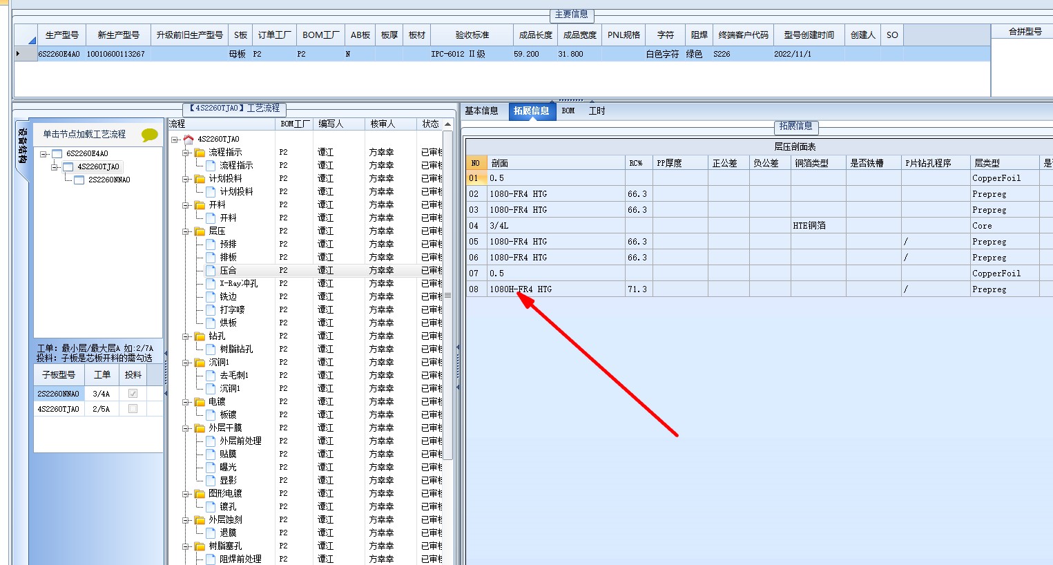
Task: Collapse the 层压 folder
Action: (186, 231)
